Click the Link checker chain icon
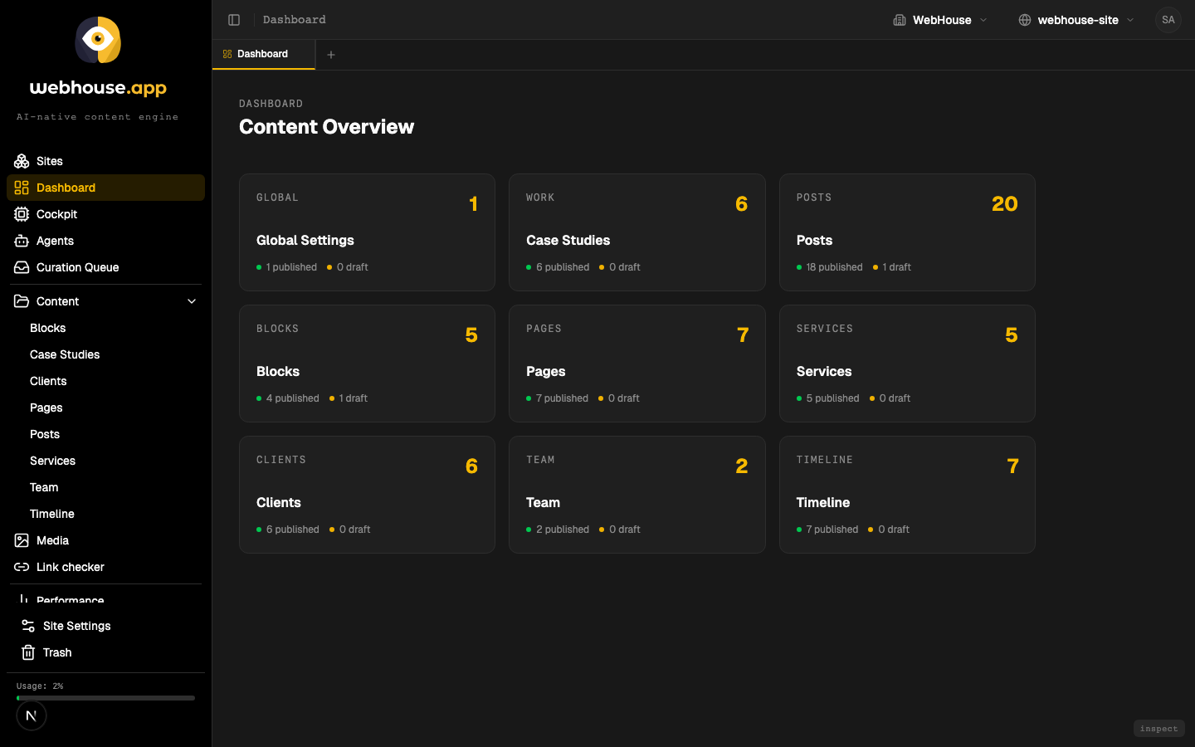This screenshot has width=1195, height=747. tap(22, 567)
